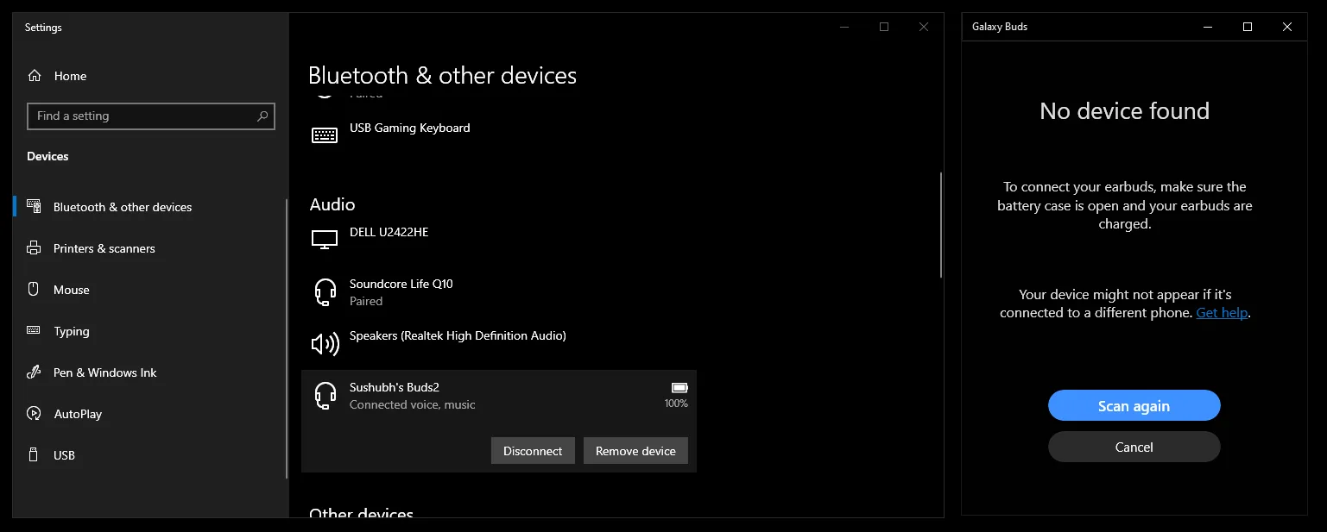1327x532 pixels.
Task: Click the DELL U2422HE monitor icon
Action: click(x=325, y=241)
